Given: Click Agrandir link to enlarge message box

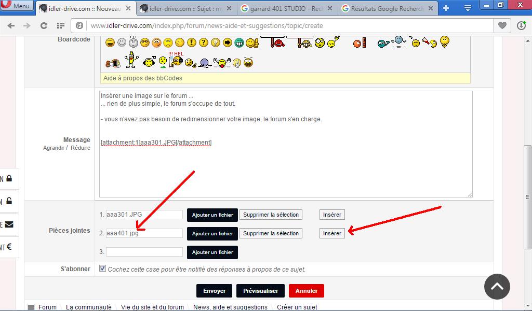Looking at the screenshot, I should [x=54, y=148].
